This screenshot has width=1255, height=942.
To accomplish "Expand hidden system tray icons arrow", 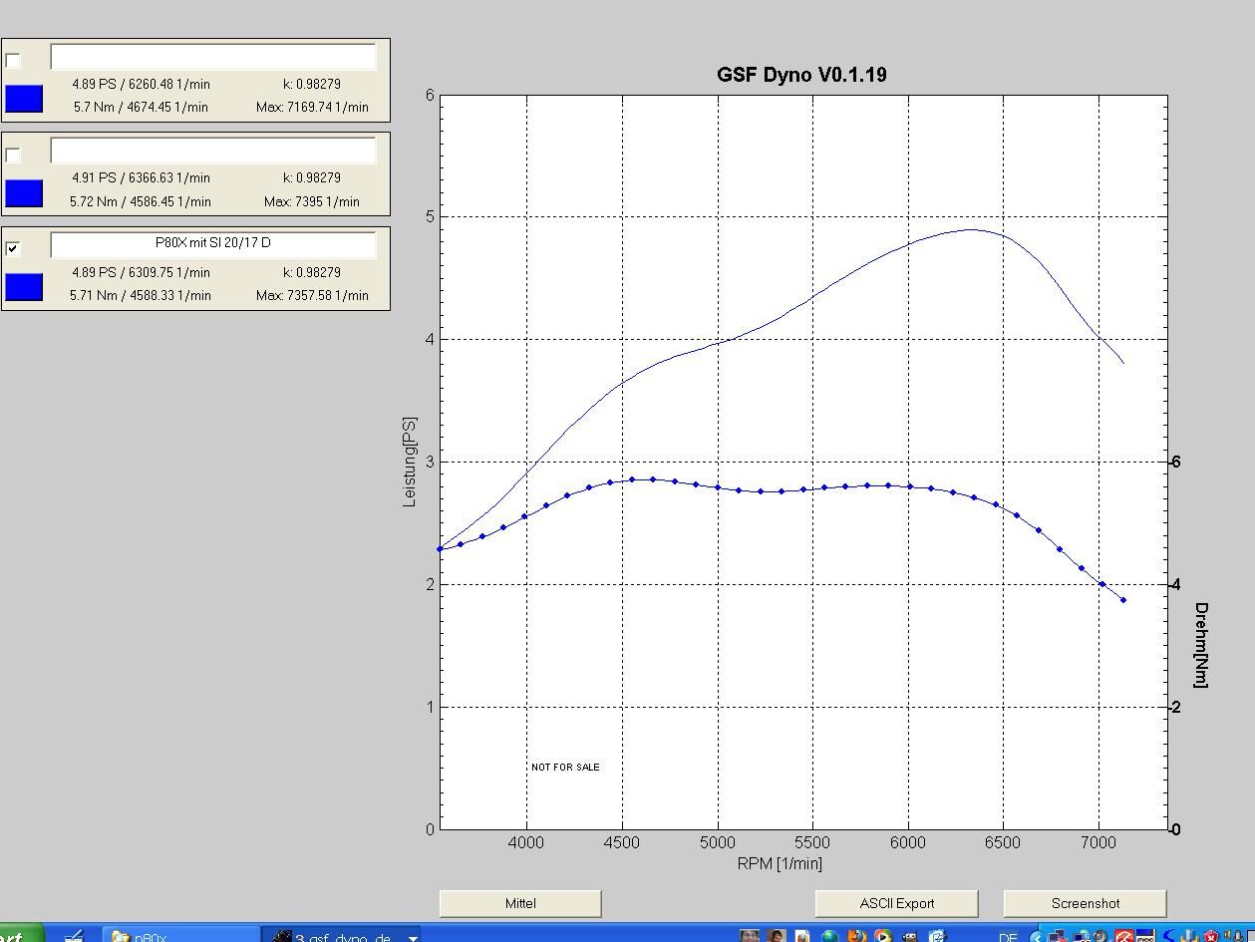I will (1037, 937).
